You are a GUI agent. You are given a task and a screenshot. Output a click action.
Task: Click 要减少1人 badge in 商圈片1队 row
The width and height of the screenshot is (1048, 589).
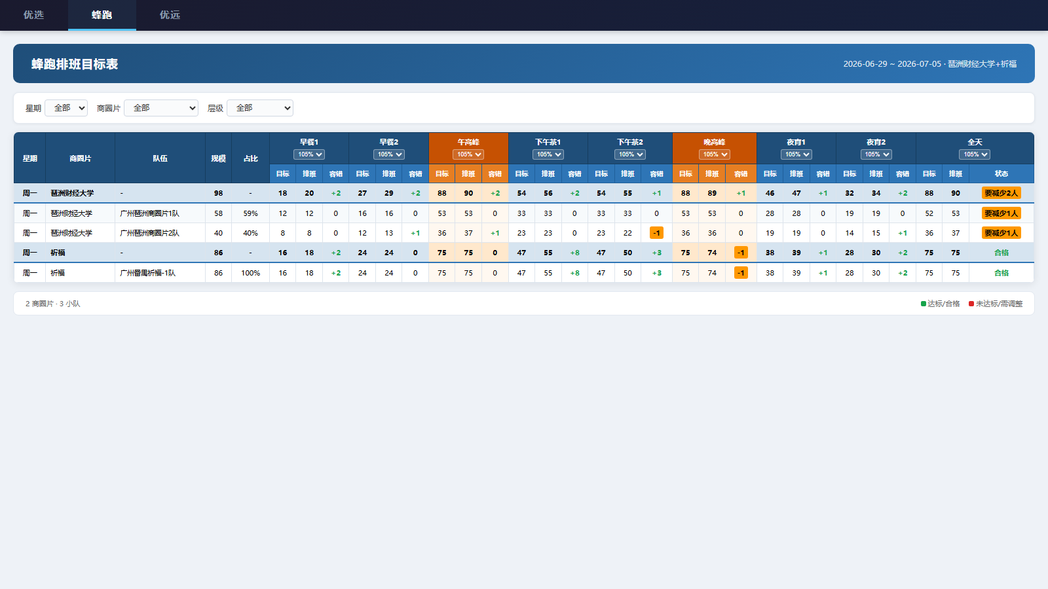(x=1001, y=213)
